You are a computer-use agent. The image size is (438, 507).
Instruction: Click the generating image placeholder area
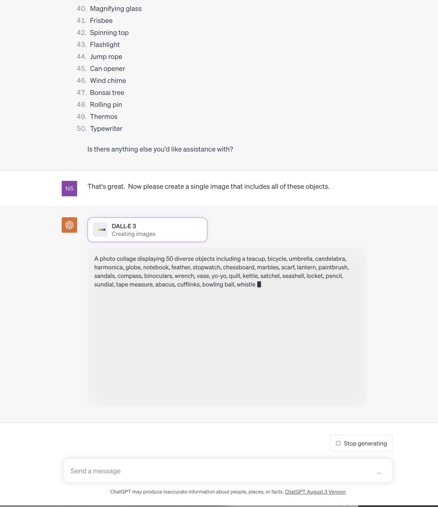click(x=227, y=349)
